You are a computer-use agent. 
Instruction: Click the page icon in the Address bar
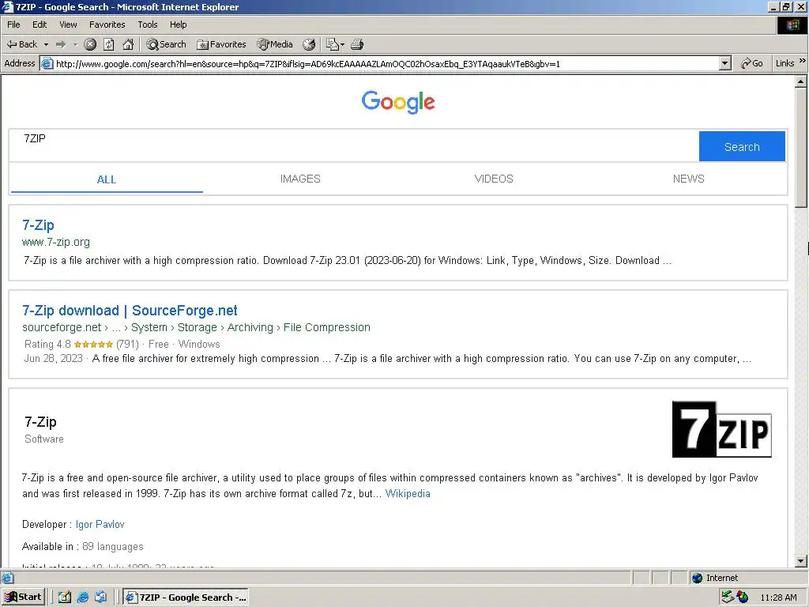[47, 63]
